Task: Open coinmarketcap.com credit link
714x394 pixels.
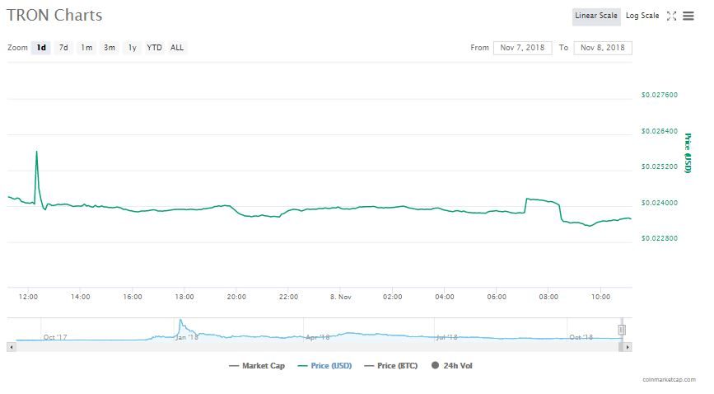Action: pyautogui.click(x=669, y=379)
